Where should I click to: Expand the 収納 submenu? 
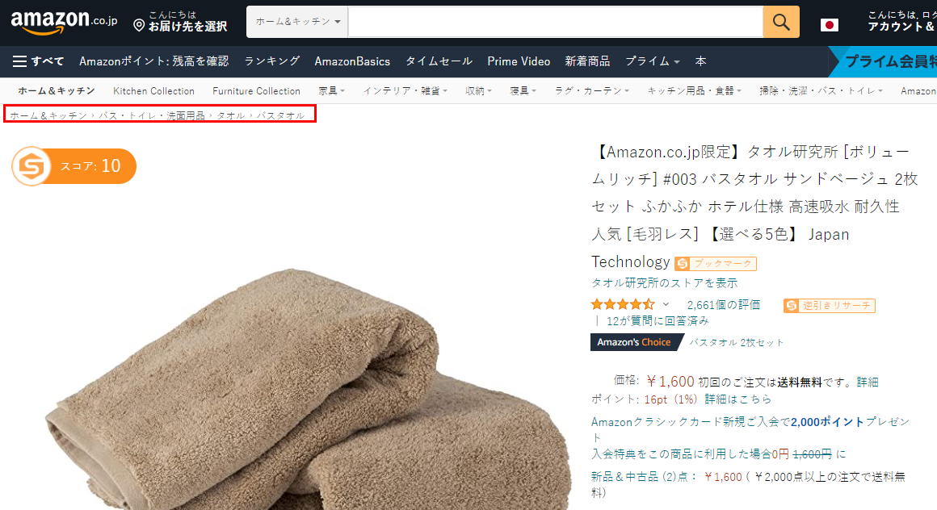(479, 90)
